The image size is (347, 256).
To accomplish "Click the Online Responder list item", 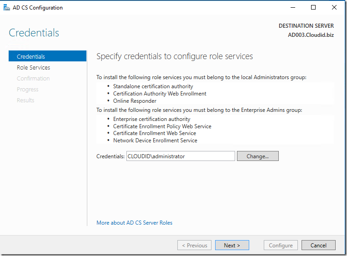I will [x=135, y=101].
